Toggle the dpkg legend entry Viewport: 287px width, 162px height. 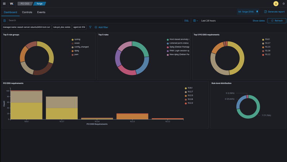[75, 51]
